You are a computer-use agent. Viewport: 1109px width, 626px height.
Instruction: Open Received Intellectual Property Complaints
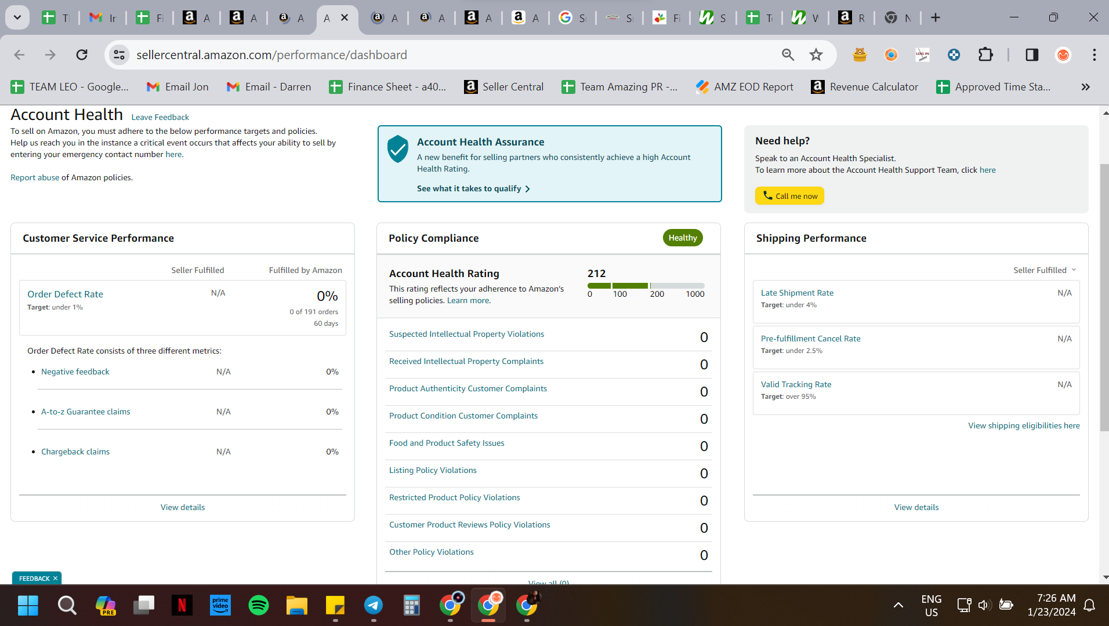[x=466, y=361]
